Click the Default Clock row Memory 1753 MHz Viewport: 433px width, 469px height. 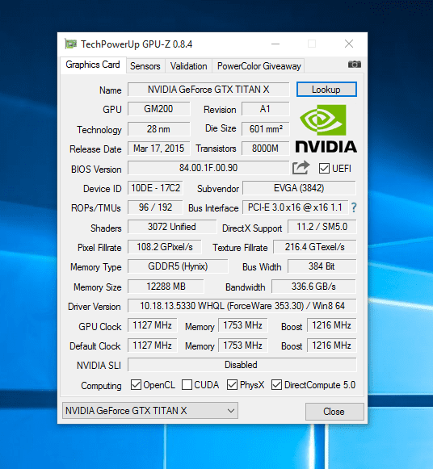coord(242,345)
